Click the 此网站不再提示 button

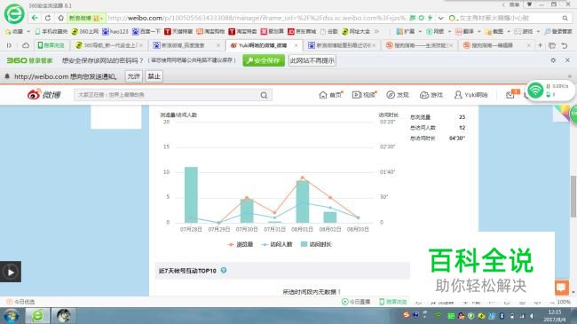coord(312,60)
